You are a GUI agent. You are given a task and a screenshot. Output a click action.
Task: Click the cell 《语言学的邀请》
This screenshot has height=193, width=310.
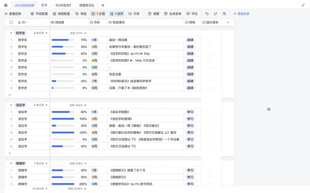pos(145,119)
